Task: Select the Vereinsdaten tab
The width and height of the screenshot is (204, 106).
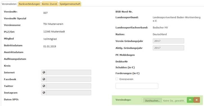Action: click(x=9, y=4)
